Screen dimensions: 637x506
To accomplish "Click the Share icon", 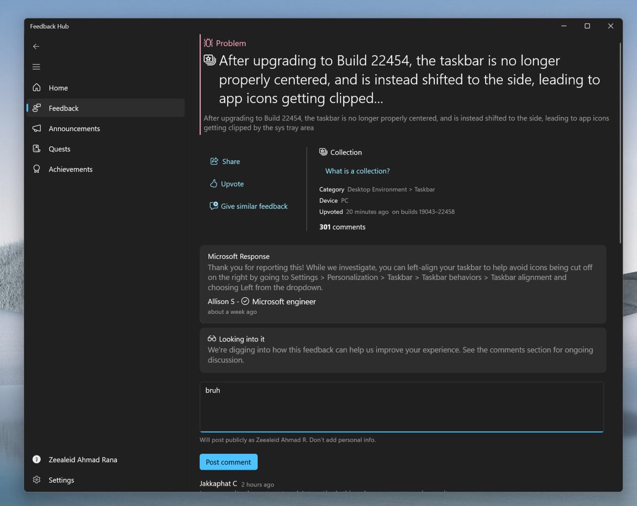I will [214, 161].
